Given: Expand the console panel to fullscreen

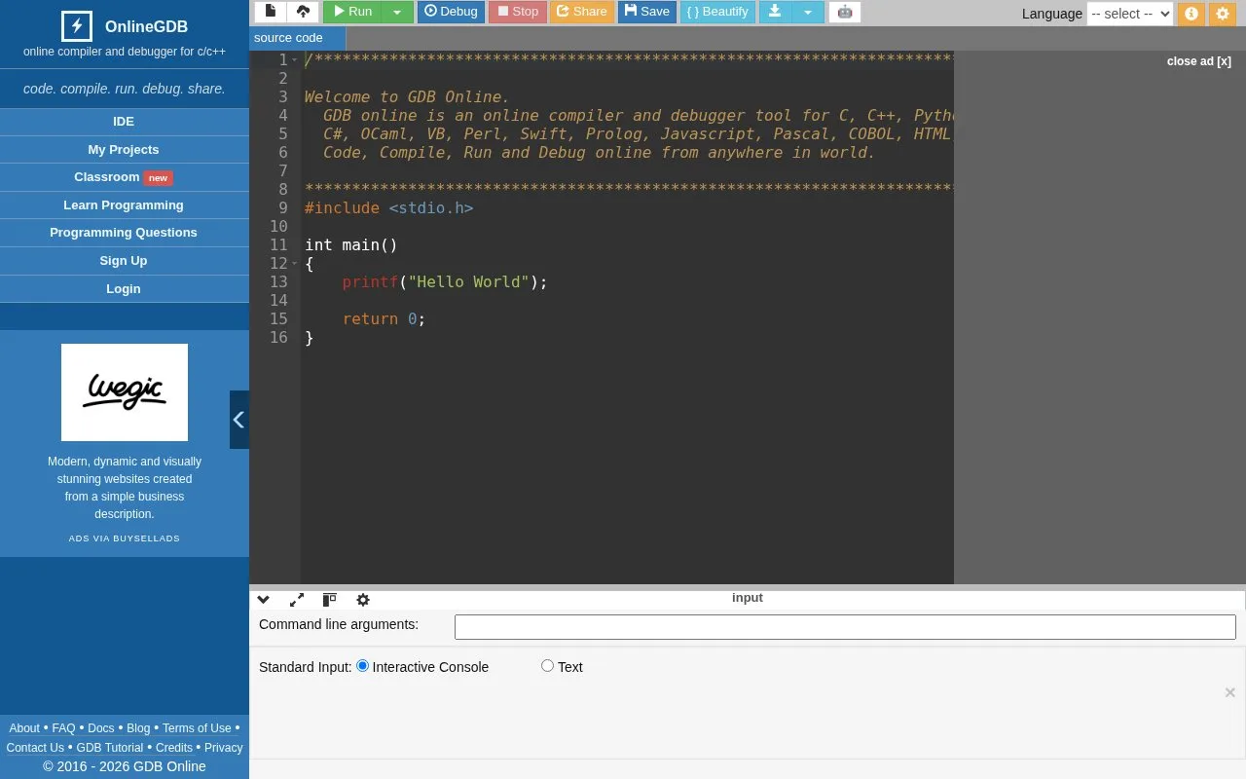Looking at the screenshot, I should click(x=297, y=600).
